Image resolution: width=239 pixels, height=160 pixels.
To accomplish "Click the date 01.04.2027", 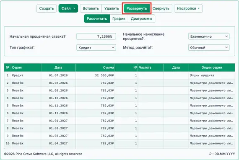I will (58, 143).
